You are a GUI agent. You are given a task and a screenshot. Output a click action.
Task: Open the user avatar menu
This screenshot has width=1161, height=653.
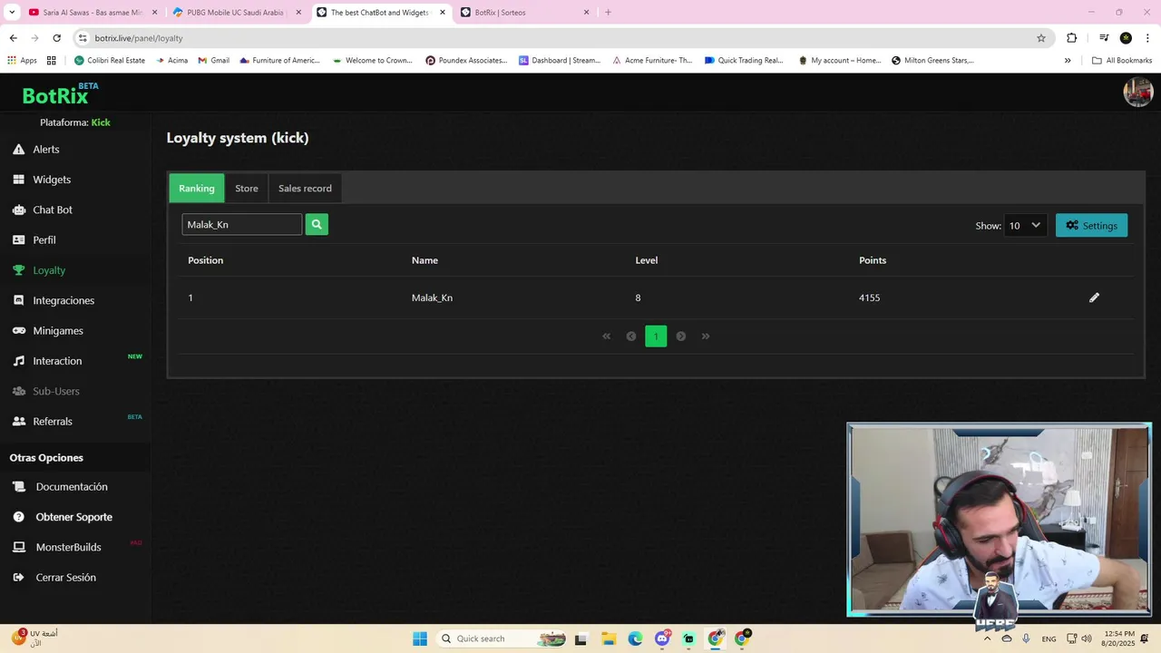pos(1137,93)
